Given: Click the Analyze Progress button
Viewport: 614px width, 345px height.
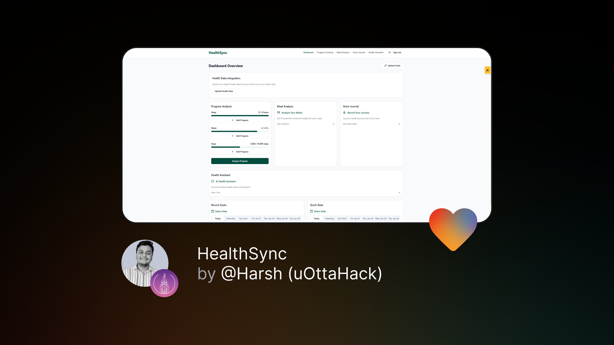Looking at the screenshot, I should [239, 161].
